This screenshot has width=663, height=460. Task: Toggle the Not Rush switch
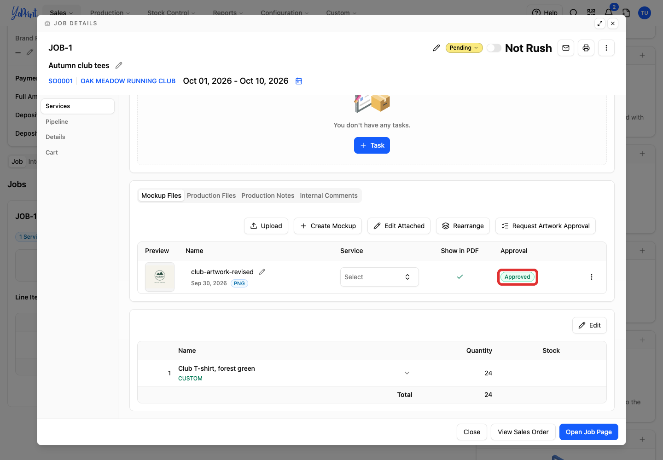click(x=494, y=48)
